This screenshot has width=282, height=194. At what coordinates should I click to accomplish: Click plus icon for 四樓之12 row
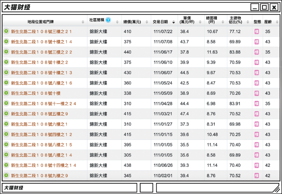(7, 134)
